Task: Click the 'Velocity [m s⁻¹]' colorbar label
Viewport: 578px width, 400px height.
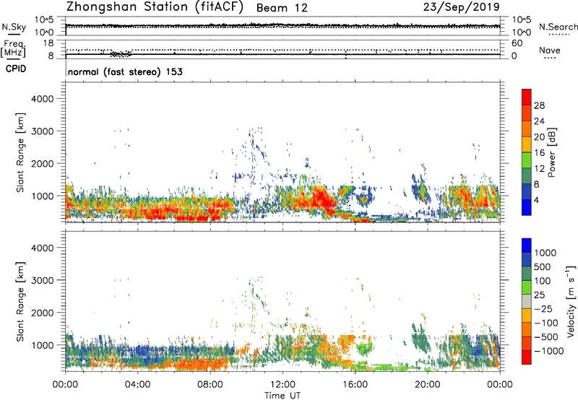Action: 571,301
